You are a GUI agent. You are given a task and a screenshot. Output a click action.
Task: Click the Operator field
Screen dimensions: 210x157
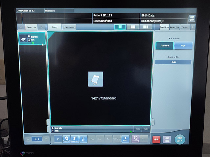[x=59, y=11]
